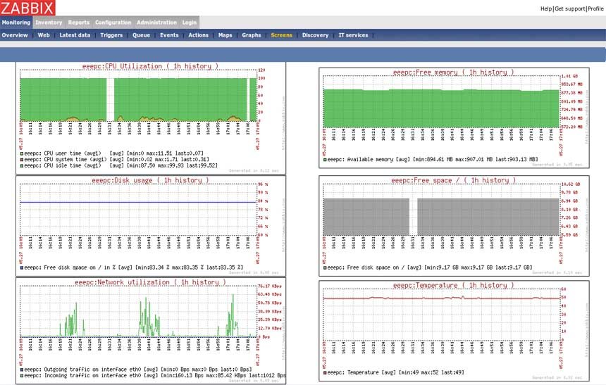Screen dimensions: 606x385
Task: Open the Configuration tab
Action: 113,23
